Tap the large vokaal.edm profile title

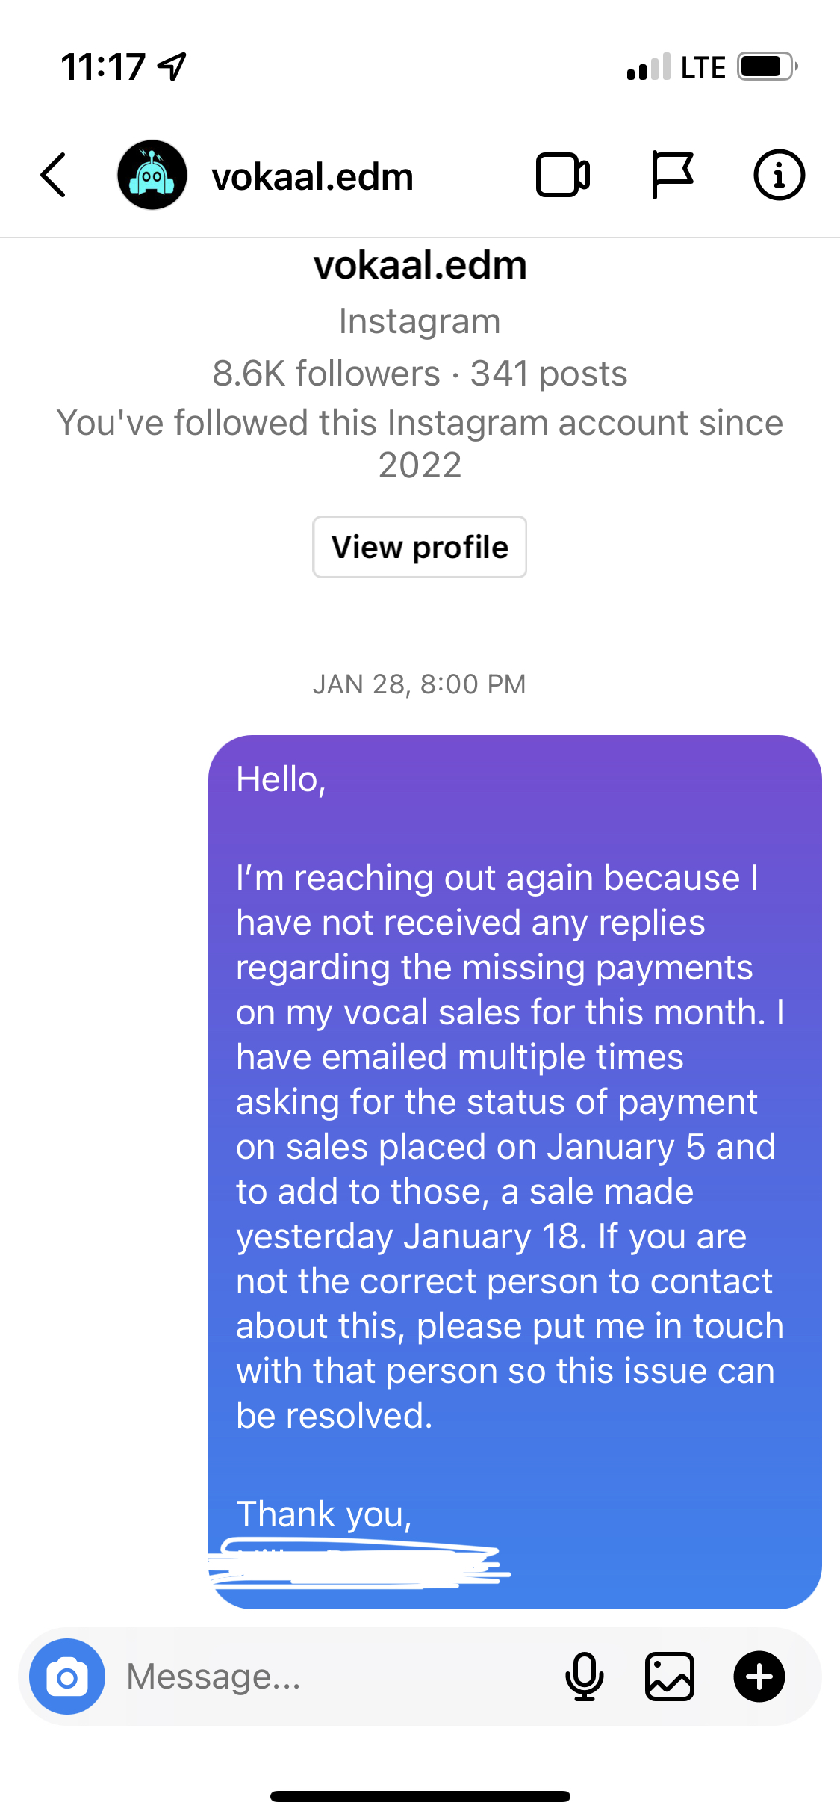click(420, 266)
